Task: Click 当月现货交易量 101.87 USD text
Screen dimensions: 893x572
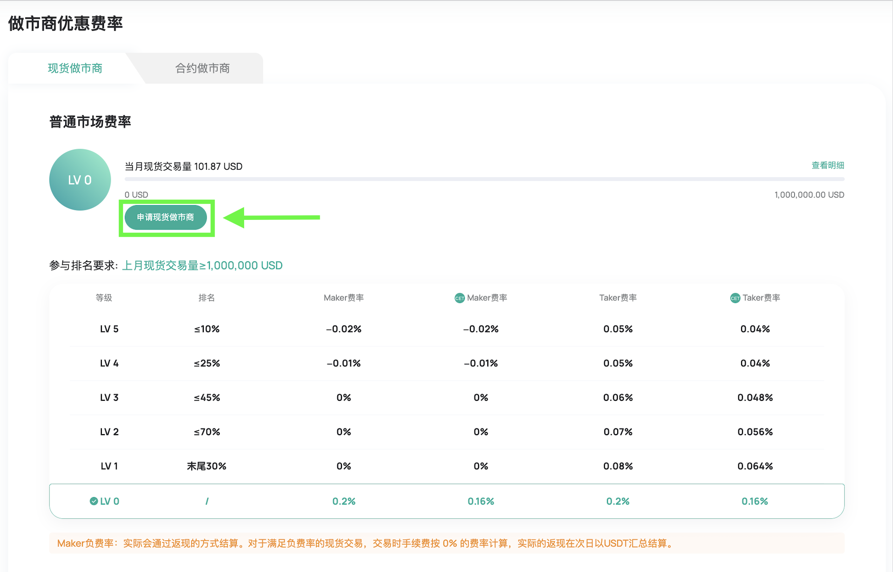Action: 184,166
